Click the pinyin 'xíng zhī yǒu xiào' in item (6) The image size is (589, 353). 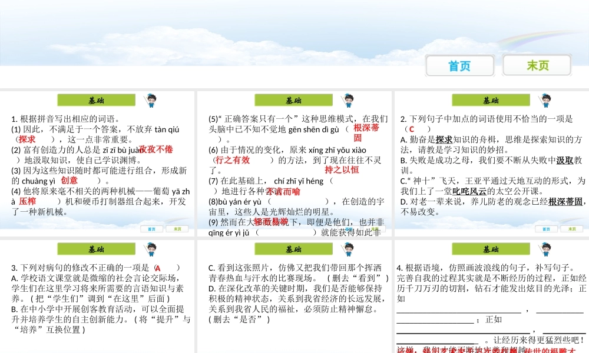337,150
